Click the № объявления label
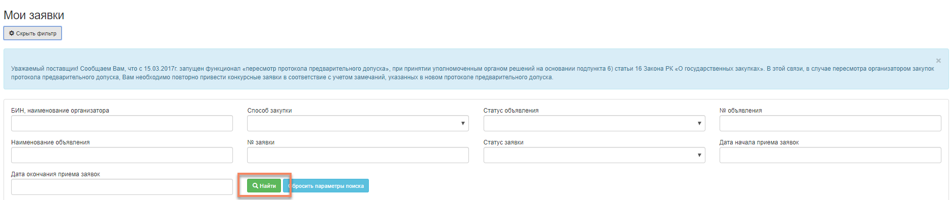This screenshot has height=200, width=950. pos(740,111)
